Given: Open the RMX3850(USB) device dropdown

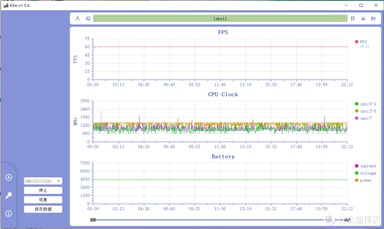Looking at the screenshot, I should [43, 181].
